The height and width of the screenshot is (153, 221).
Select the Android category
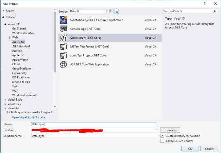tap(17, 51)
